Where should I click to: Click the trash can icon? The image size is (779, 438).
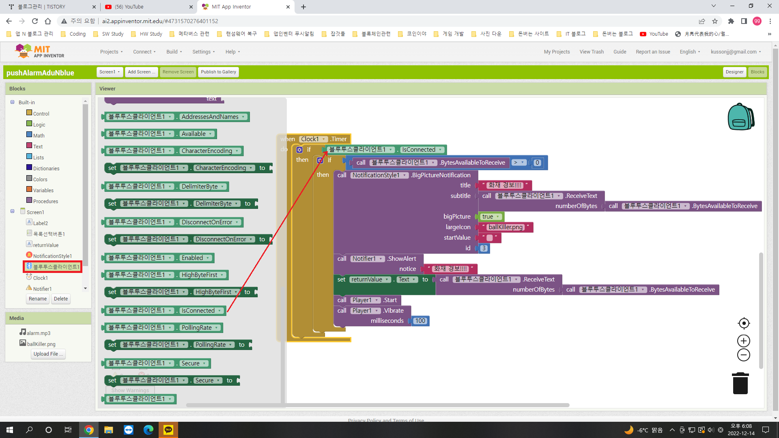coord(740,383)
